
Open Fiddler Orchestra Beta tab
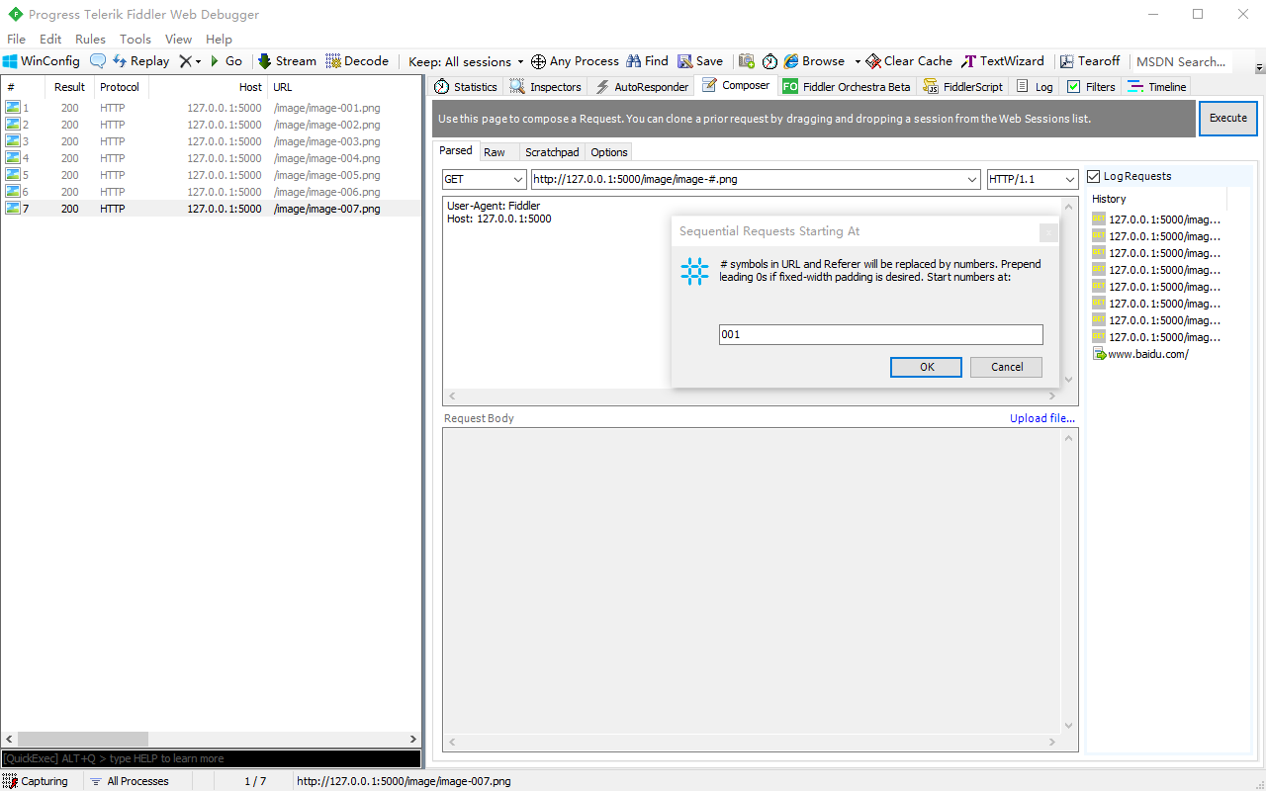(x=847, y=87)
